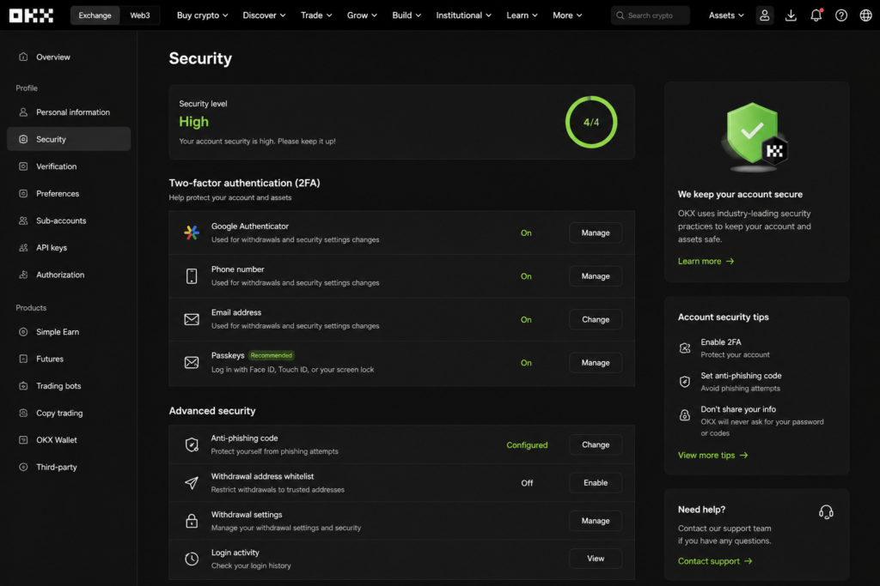The height and width of the screenshot is (586, 880).
Task: Open Trading bots in the sidebar
Action: [x=69, y=386]
